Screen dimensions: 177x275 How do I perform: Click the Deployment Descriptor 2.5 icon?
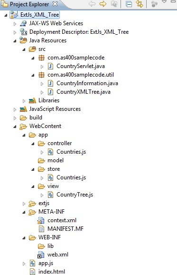coord(23,32)
